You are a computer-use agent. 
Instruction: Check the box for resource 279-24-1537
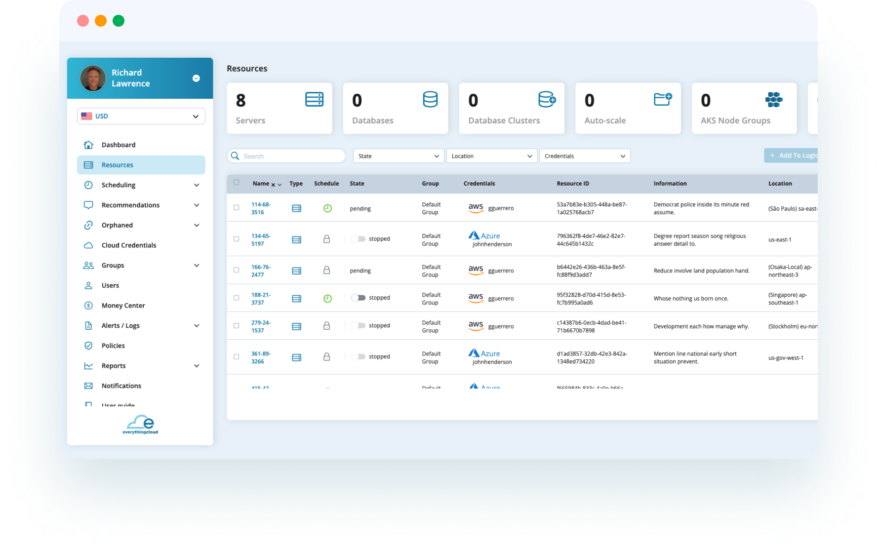237,326
